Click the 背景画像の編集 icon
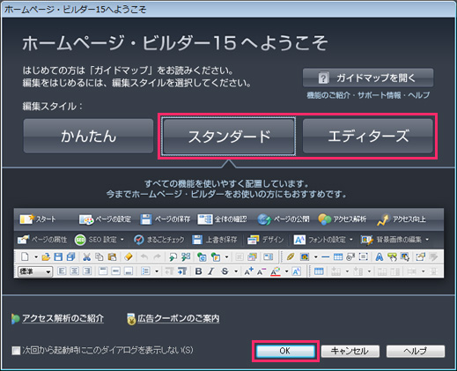The image size is (457, 371). click(x=367, y=240)
